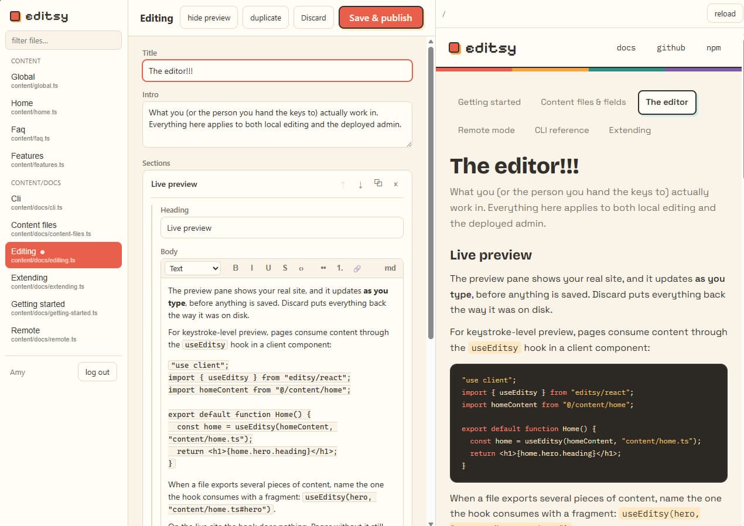Image resolution: width=744 pixels, height=526 pixels.
Task: Click Save & publish
Action: tap(381, 18)
